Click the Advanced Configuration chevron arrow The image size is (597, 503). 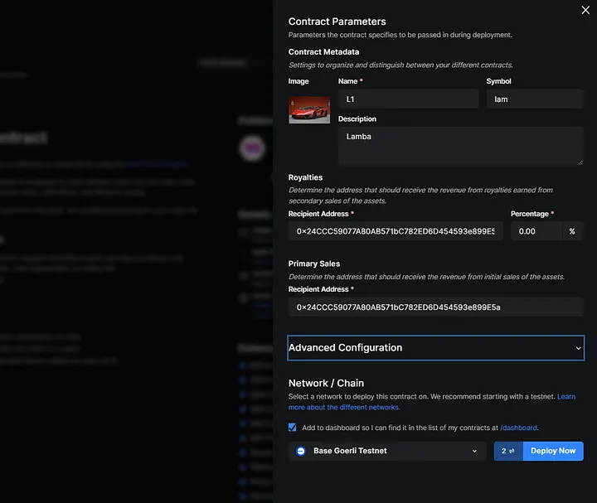coord(578,349)
